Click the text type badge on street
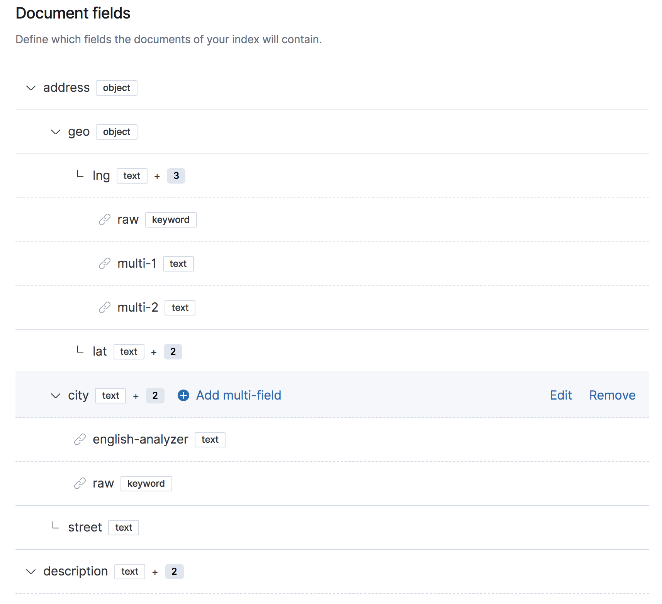This screenshot has width=662, height=604. [124, 528]
